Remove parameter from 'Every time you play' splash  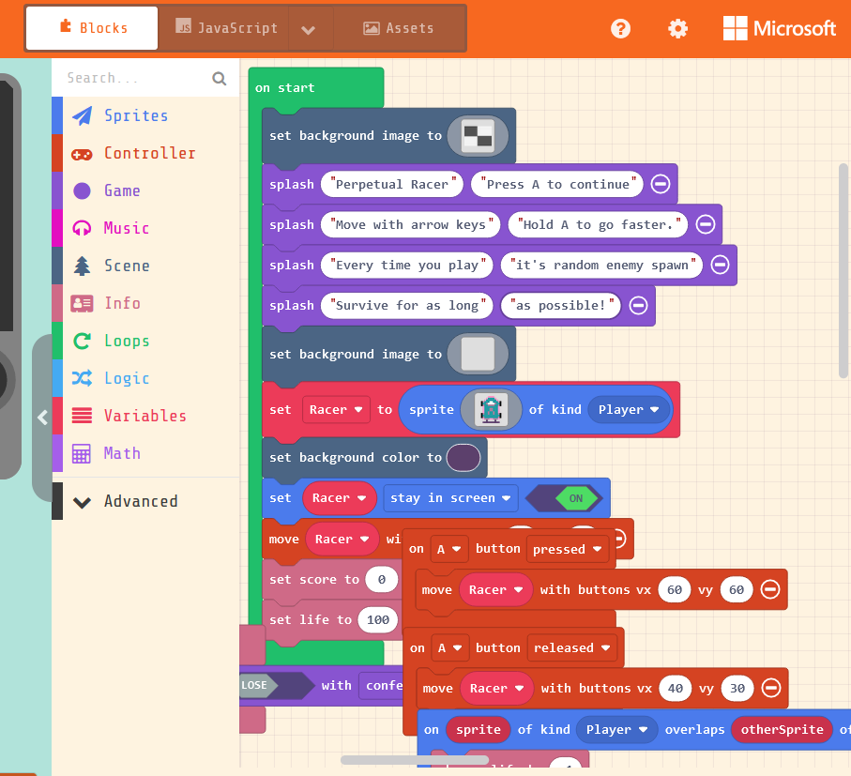pyautogui.click(x=720, y=265)
